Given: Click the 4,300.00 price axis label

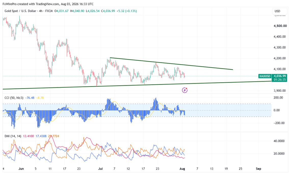Looking at the screenshot, I should pyautogui.click(x=280, y=48).
